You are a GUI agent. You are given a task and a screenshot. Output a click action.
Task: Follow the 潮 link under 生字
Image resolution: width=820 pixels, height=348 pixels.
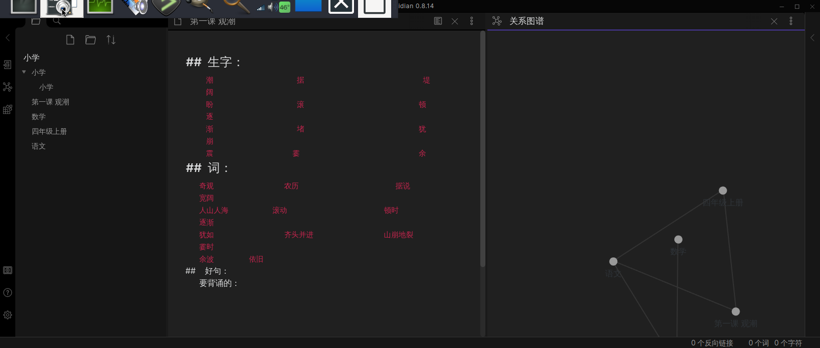[x=210, y=80]
